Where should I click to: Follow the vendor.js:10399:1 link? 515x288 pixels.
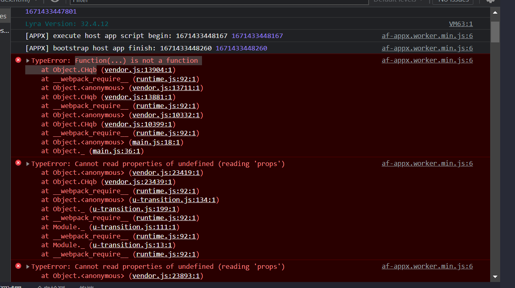[138, 124]
